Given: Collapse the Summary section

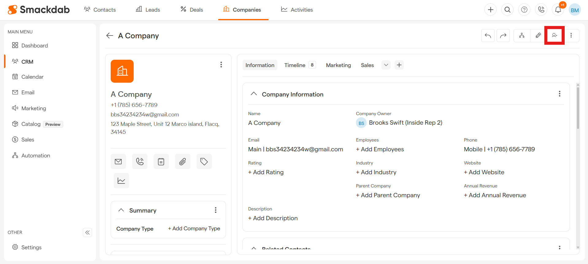Looking at the screenshot, I should click(121, 210).
